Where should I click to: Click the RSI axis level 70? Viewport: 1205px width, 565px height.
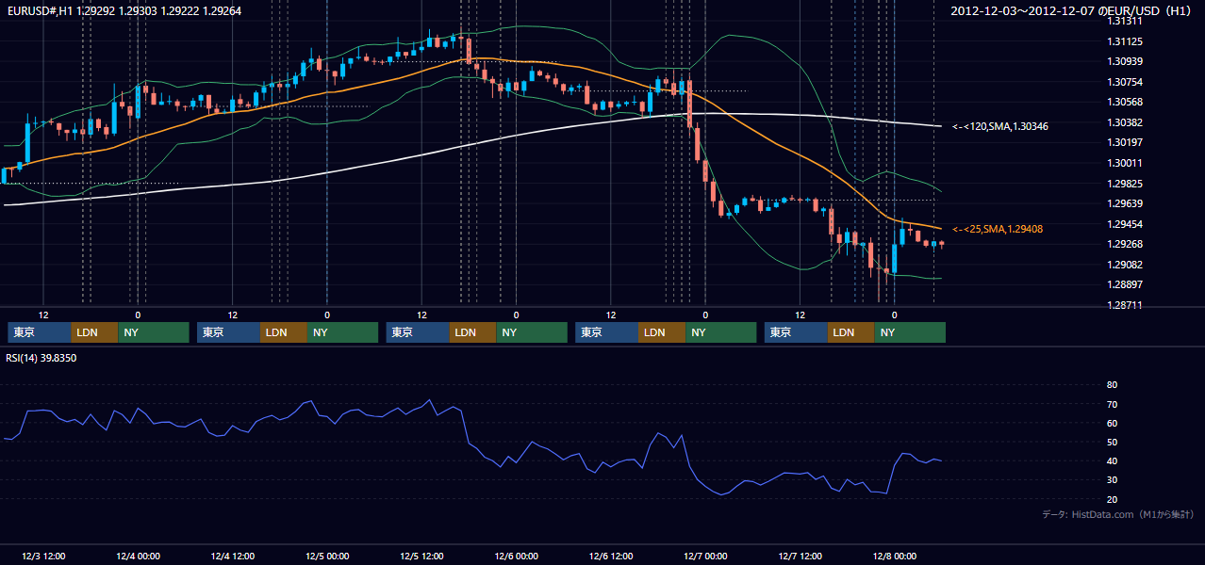coord(1112,404)
